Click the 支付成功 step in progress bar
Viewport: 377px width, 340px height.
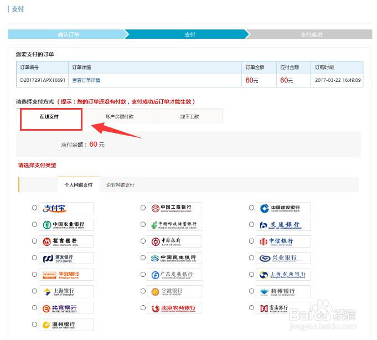[310, 34]
